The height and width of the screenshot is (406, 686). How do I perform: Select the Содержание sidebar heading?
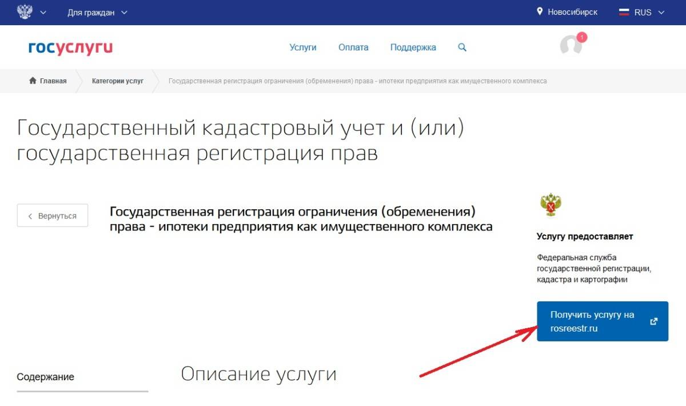click(46, 377)
